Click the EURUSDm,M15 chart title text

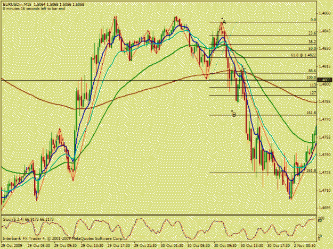point(18,4)
